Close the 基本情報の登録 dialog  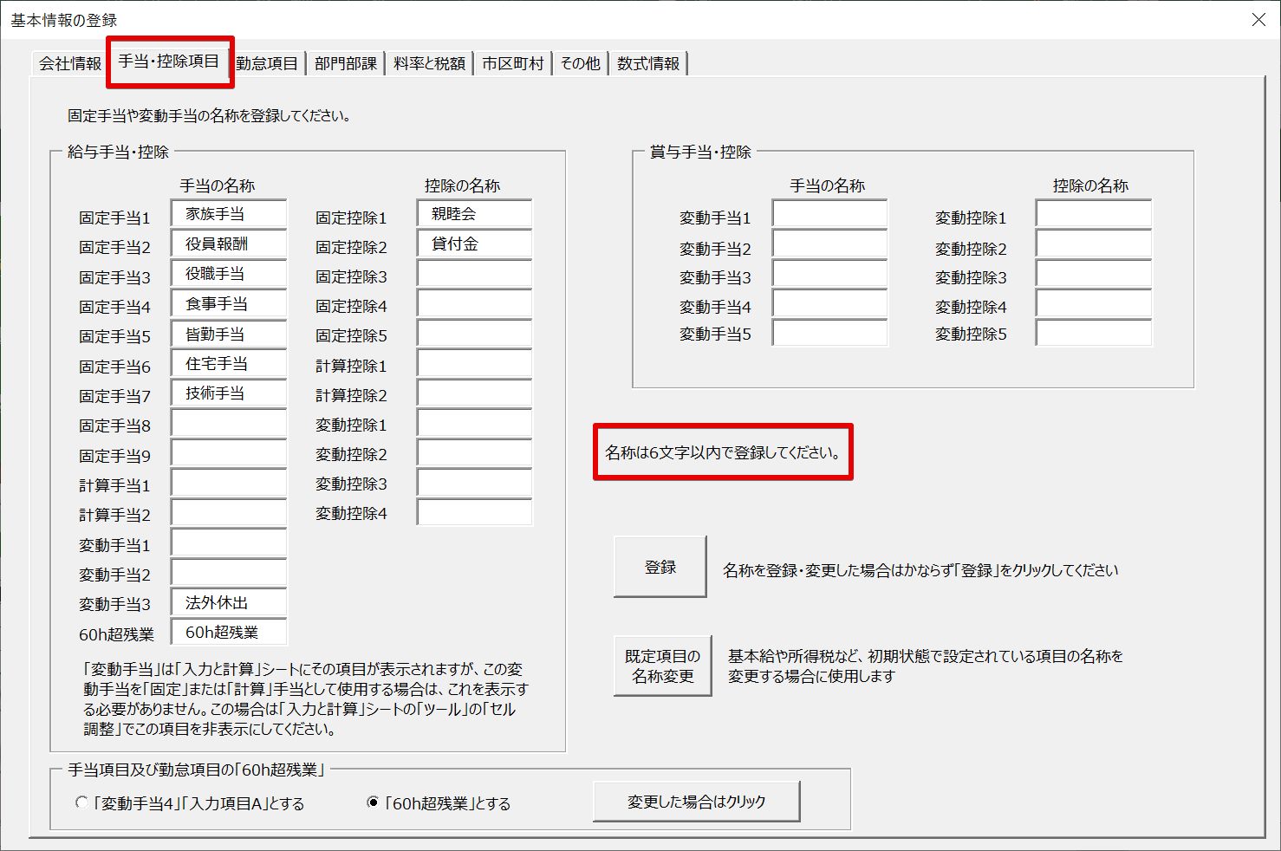click(1258, 19)
